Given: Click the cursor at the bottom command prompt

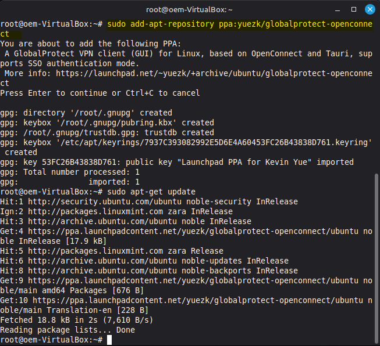Looking at the screenshot, I should [x=109, y=340].
